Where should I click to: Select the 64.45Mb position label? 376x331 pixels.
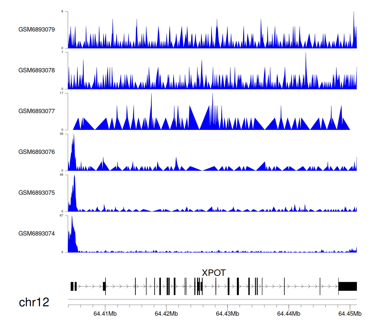click(x=350, y=314)
